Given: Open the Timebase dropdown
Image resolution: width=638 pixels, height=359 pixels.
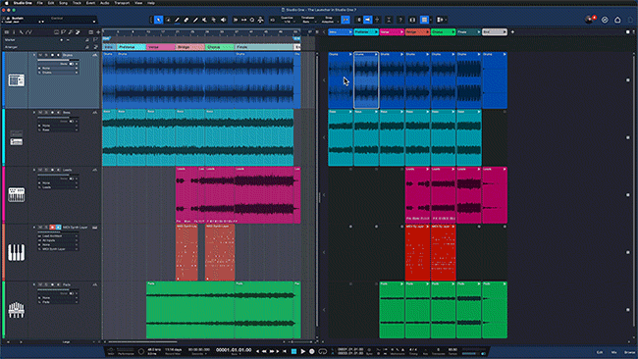Looking at the screenshot, I should click(x=307, y=20).
